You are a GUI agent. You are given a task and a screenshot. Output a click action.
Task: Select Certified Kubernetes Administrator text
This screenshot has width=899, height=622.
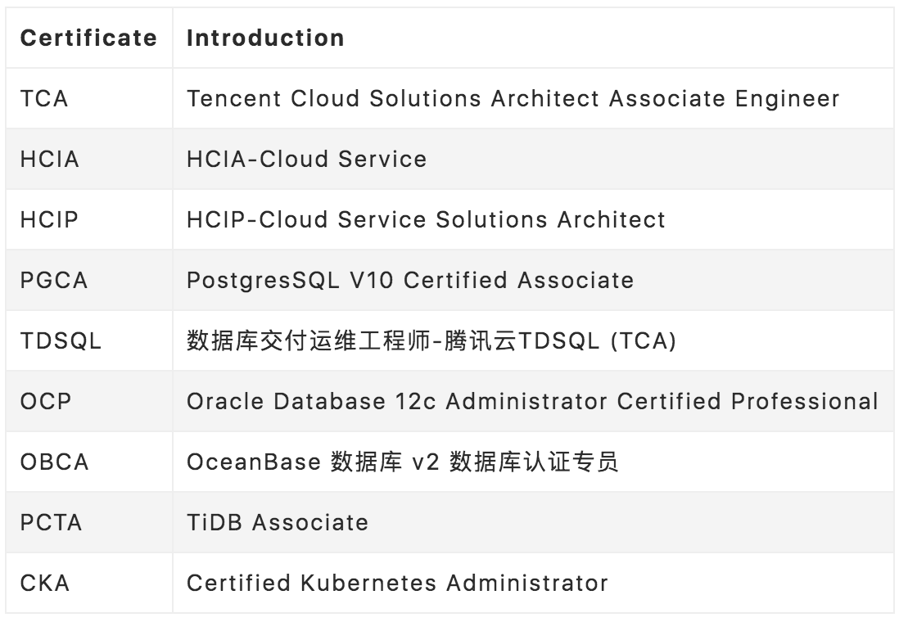point(397,583)
